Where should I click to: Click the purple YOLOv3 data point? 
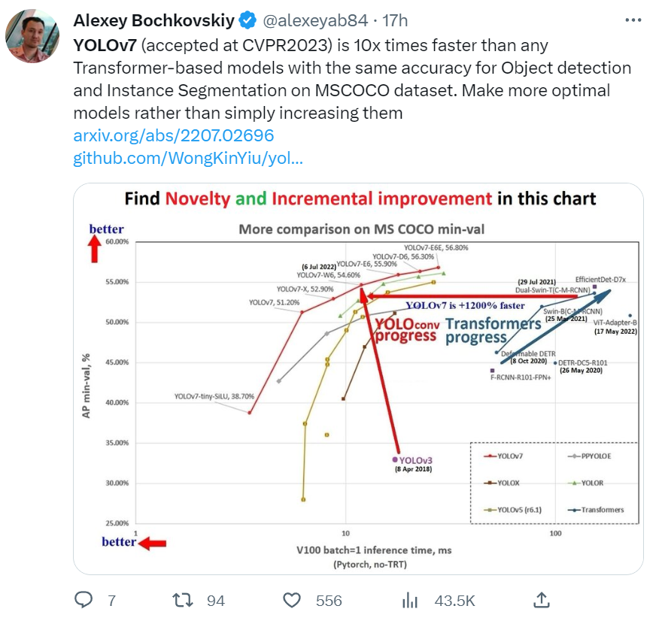pos(395,459)
